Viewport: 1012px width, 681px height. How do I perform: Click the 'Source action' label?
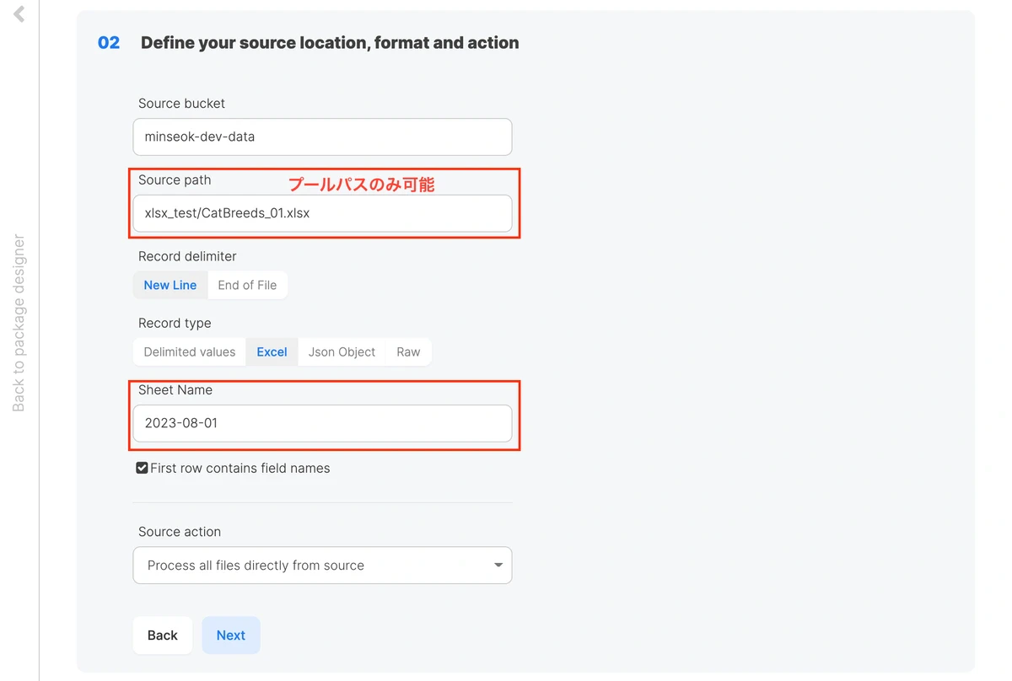click(x=180, y=532)
